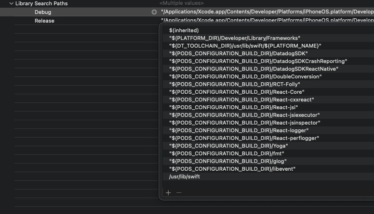Click the plus circle icon in Debug row
This screenshot has width=374, height=214.
(154, 12)
